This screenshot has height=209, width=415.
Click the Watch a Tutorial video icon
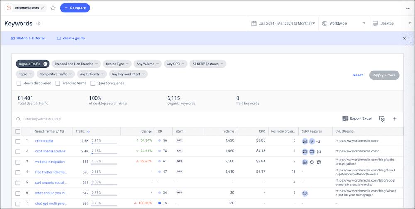pos(12,38)
